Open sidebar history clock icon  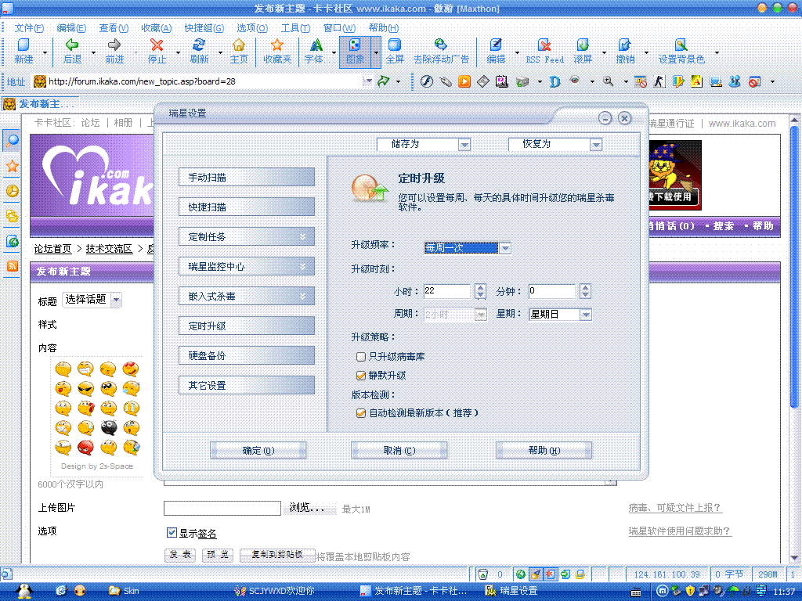coord(12,191)
